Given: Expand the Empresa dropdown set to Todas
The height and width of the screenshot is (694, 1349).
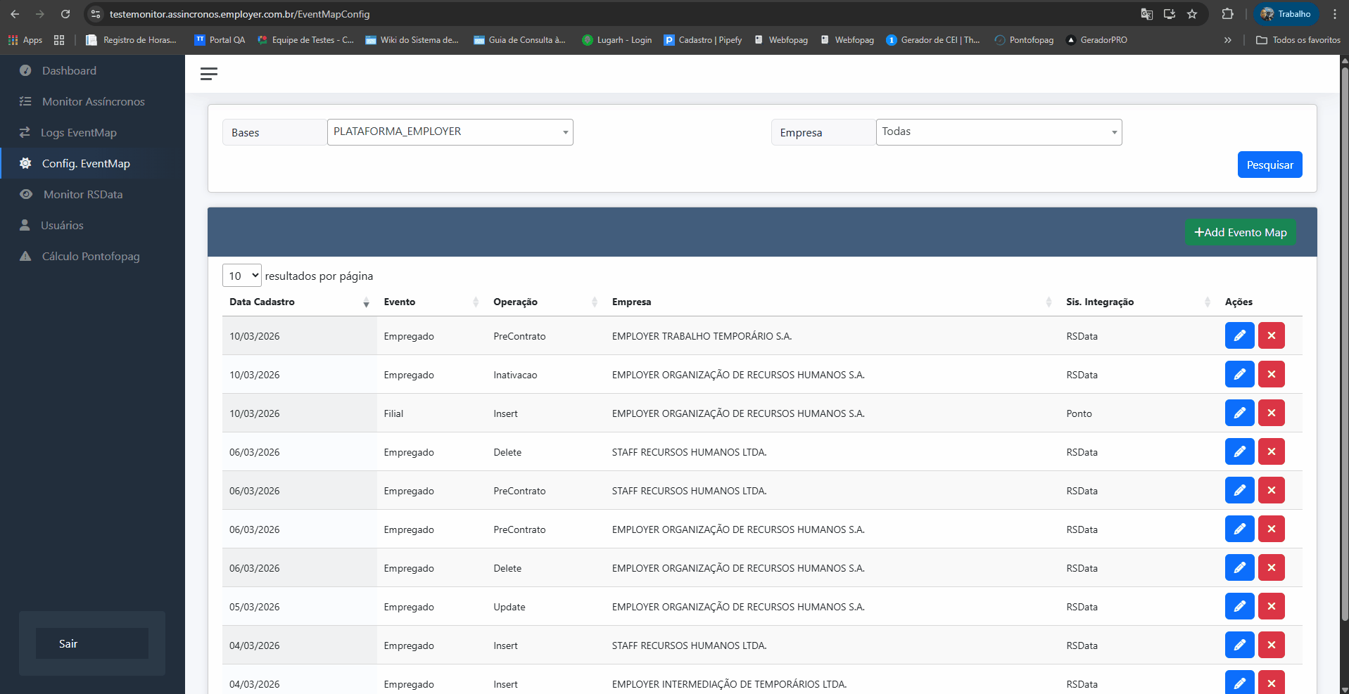Looking at the screenshot, I should pos(999,132).
